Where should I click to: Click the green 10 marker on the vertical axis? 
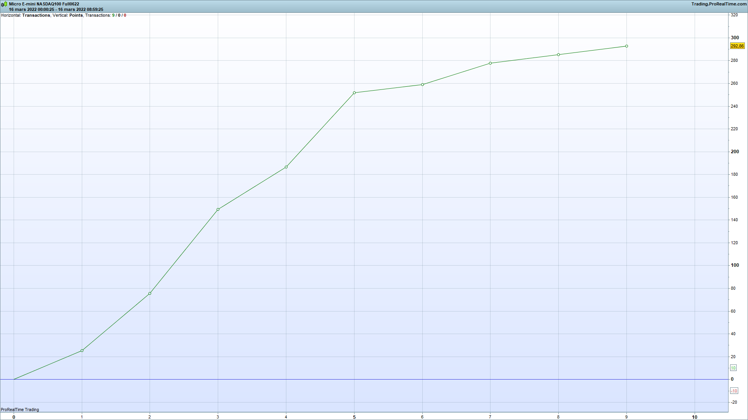click(733, 368)
